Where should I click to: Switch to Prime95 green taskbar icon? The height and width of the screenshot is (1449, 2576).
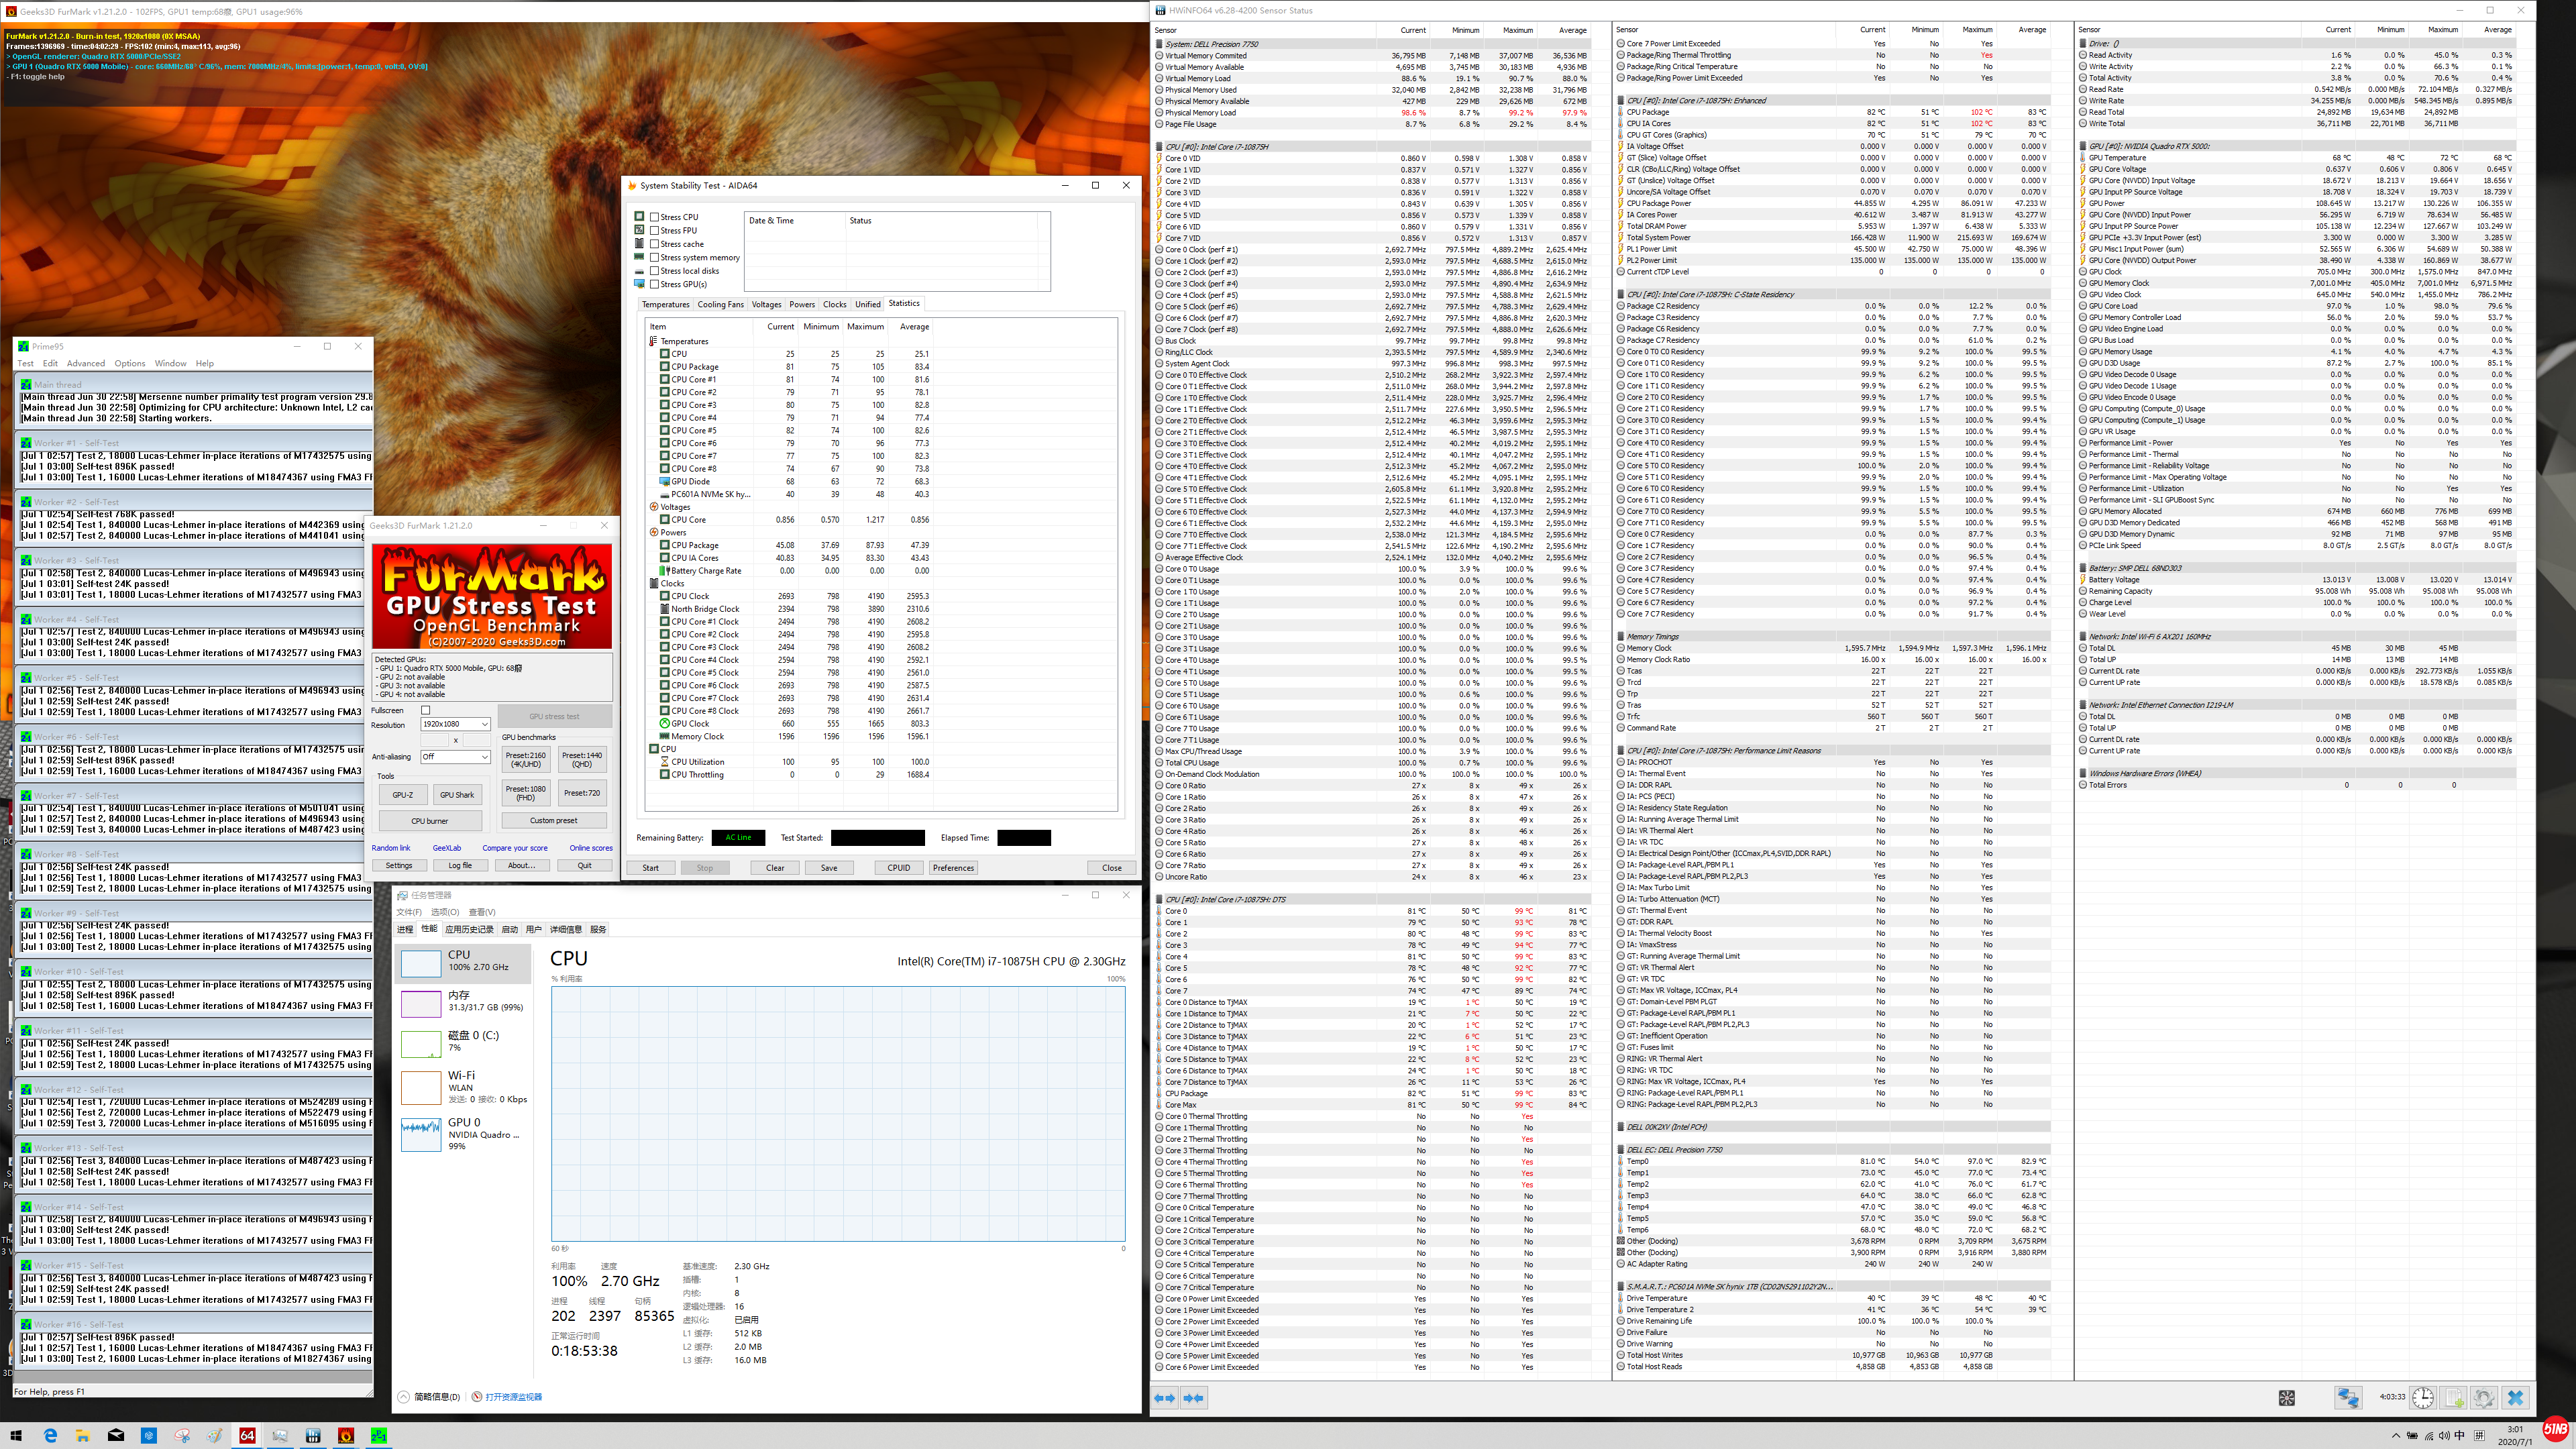click(x=379, y=1436)
